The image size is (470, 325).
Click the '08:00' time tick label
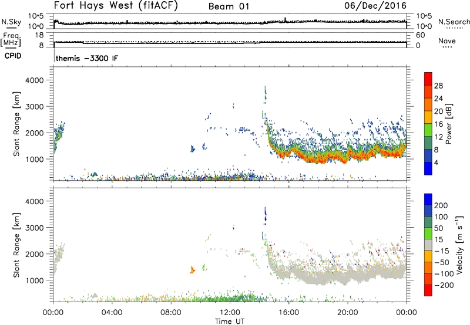(x=171, y=313)
